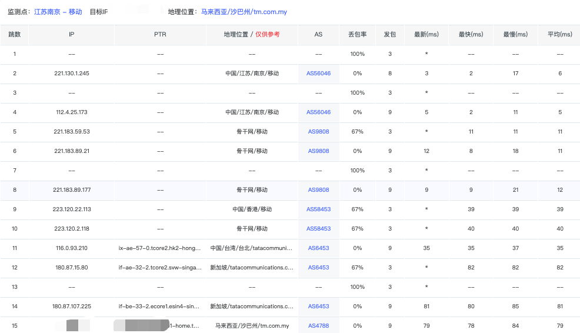This screenshot has height=333, width=580.
Task: Select IP address 116.0.93.210
Action: click(72, 248)
